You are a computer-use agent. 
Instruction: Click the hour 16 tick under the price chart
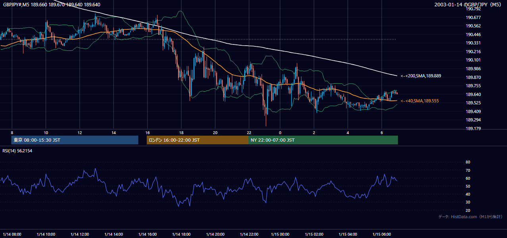click(148, 132)
